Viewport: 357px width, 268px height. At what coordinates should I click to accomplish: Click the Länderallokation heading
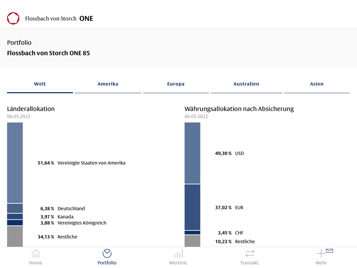coord(31,109)
